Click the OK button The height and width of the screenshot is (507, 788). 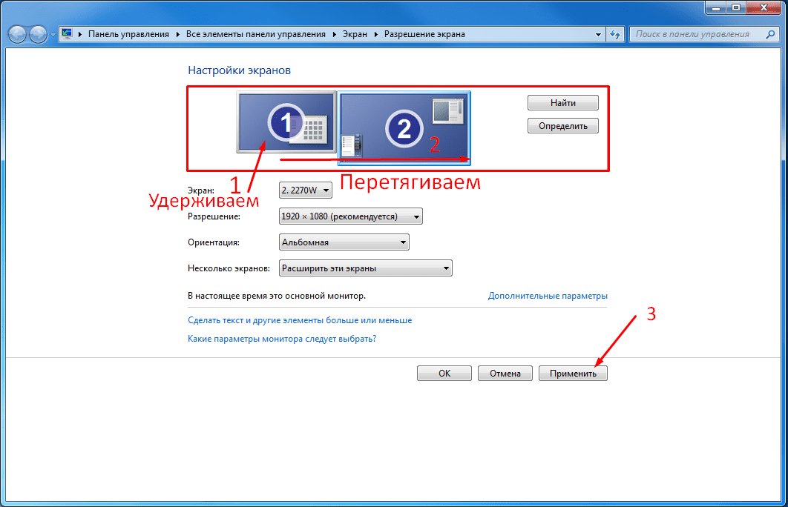pos(444,374)
